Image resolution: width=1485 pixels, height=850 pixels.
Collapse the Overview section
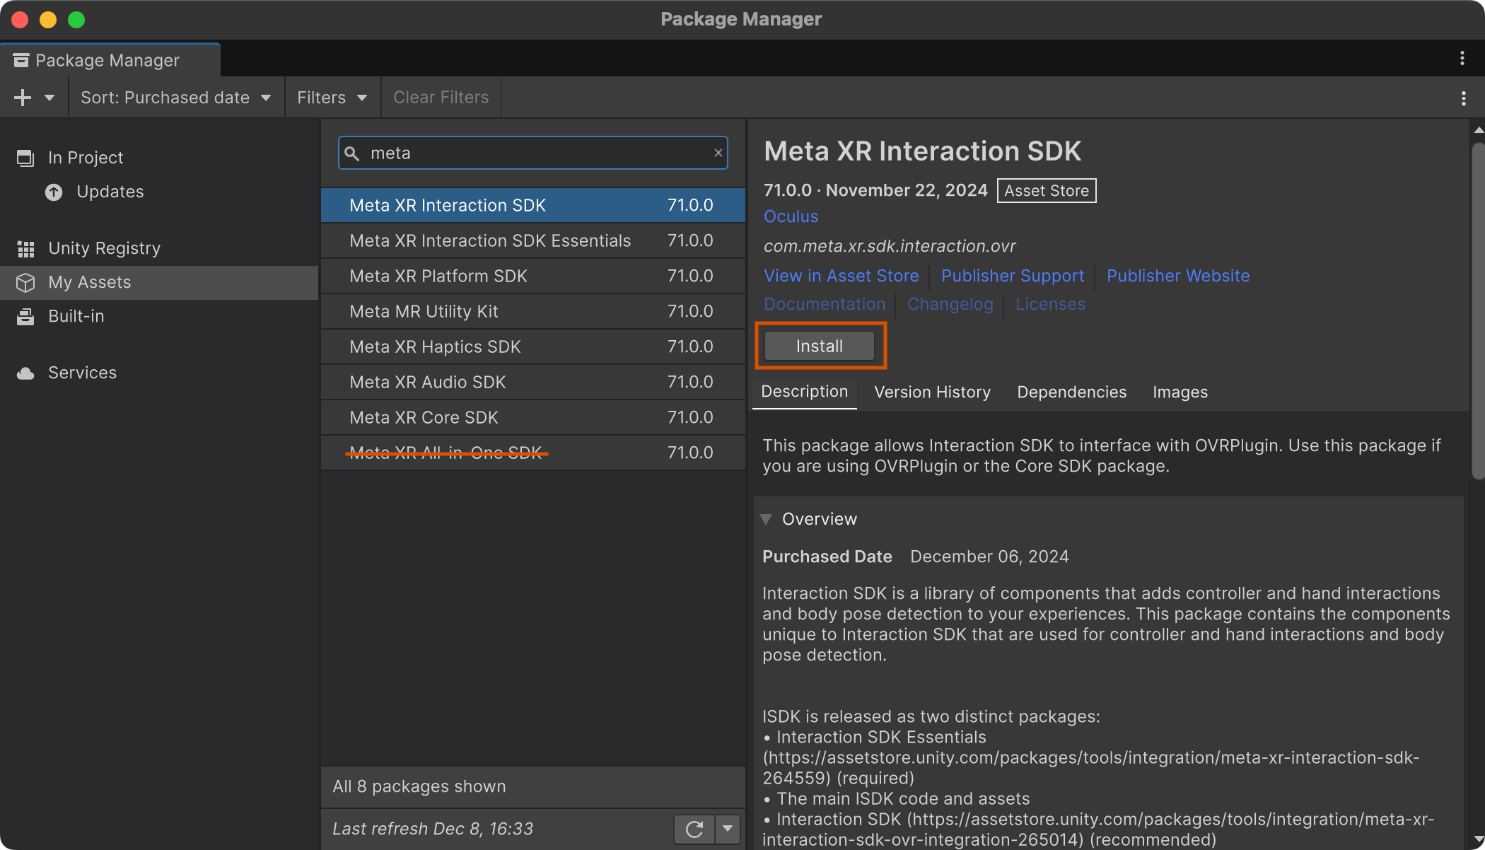point(767,518)
